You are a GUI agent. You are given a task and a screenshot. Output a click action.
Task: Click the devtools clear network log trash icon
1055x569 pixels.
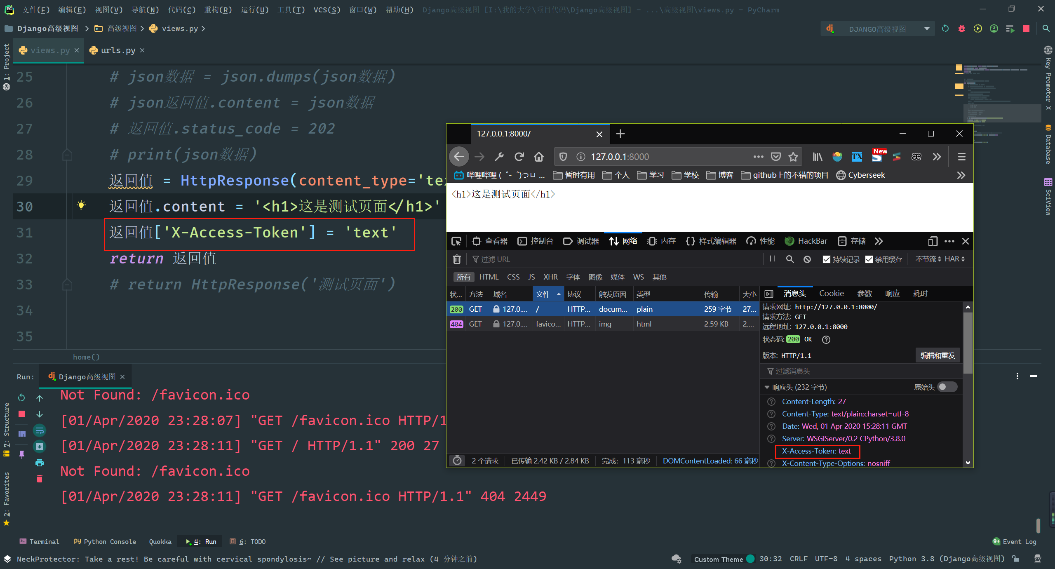point(457,259)
